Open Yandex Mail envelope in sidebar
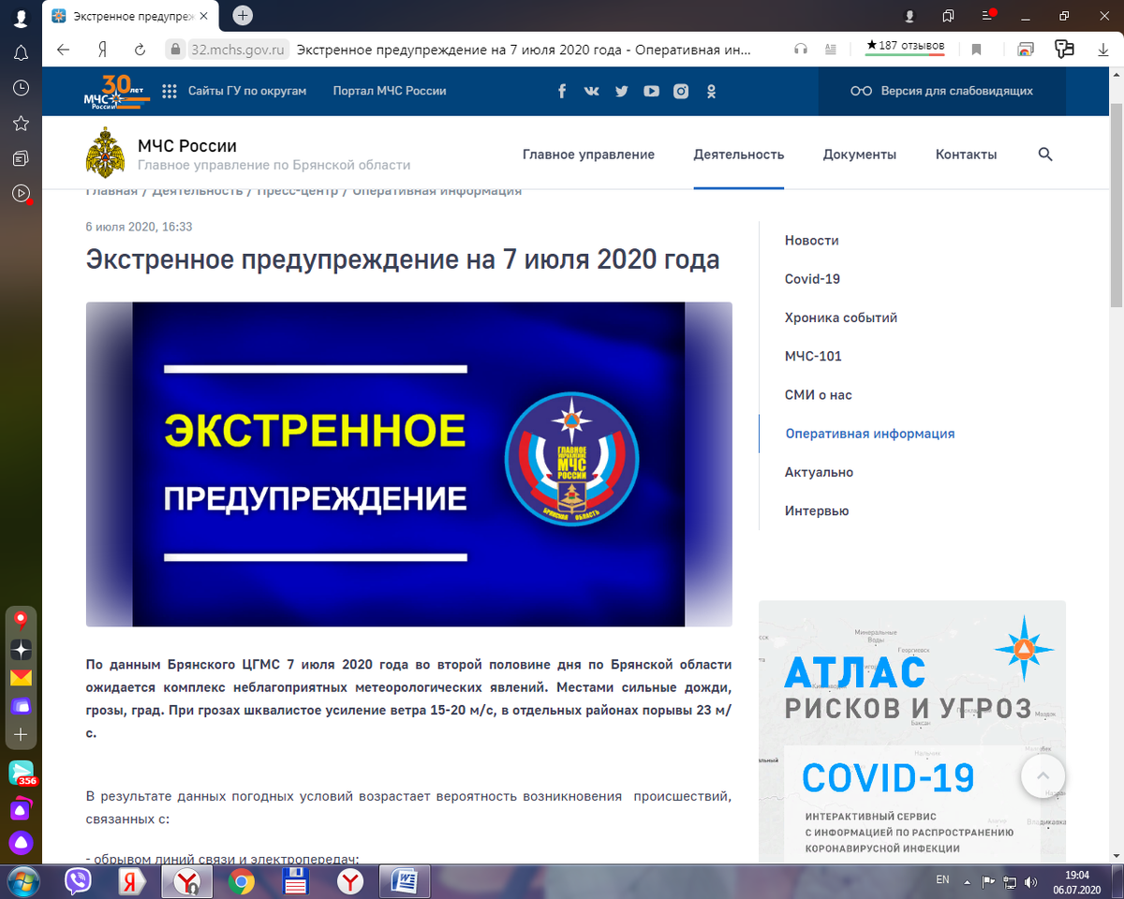Screen dimensions: 1124x899 (x=21, y=677)
